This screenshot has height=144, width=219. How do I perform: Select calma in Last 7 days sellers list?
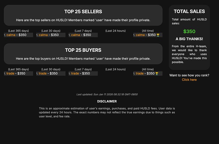tap(76, 35)
